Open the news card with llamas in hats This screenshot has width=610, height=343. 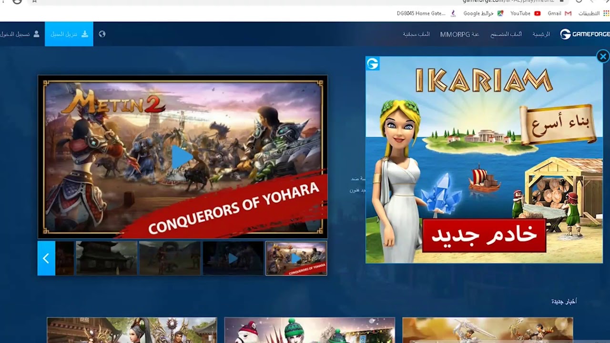coord(310,330)
